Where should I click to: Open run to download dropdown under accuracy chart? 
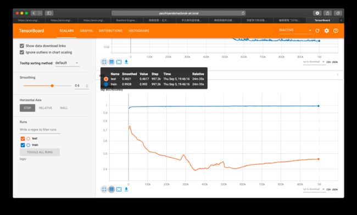[x=314, y=190]
